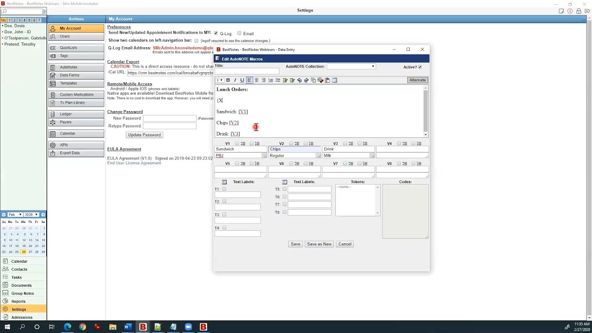This screenshot has width=592, height=333.
Task: Align macro text left
Action: (249, 80)
